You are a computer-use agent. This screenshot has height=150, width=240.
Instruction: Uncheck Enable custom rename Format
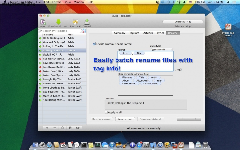click(x=94, y=44)
